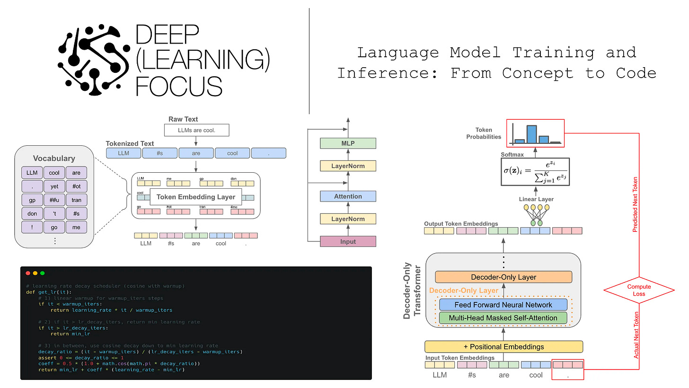The image size is (689, 388).
Task: Click the Feed Forward Neural Network bar
Action: tap(503, 304)
